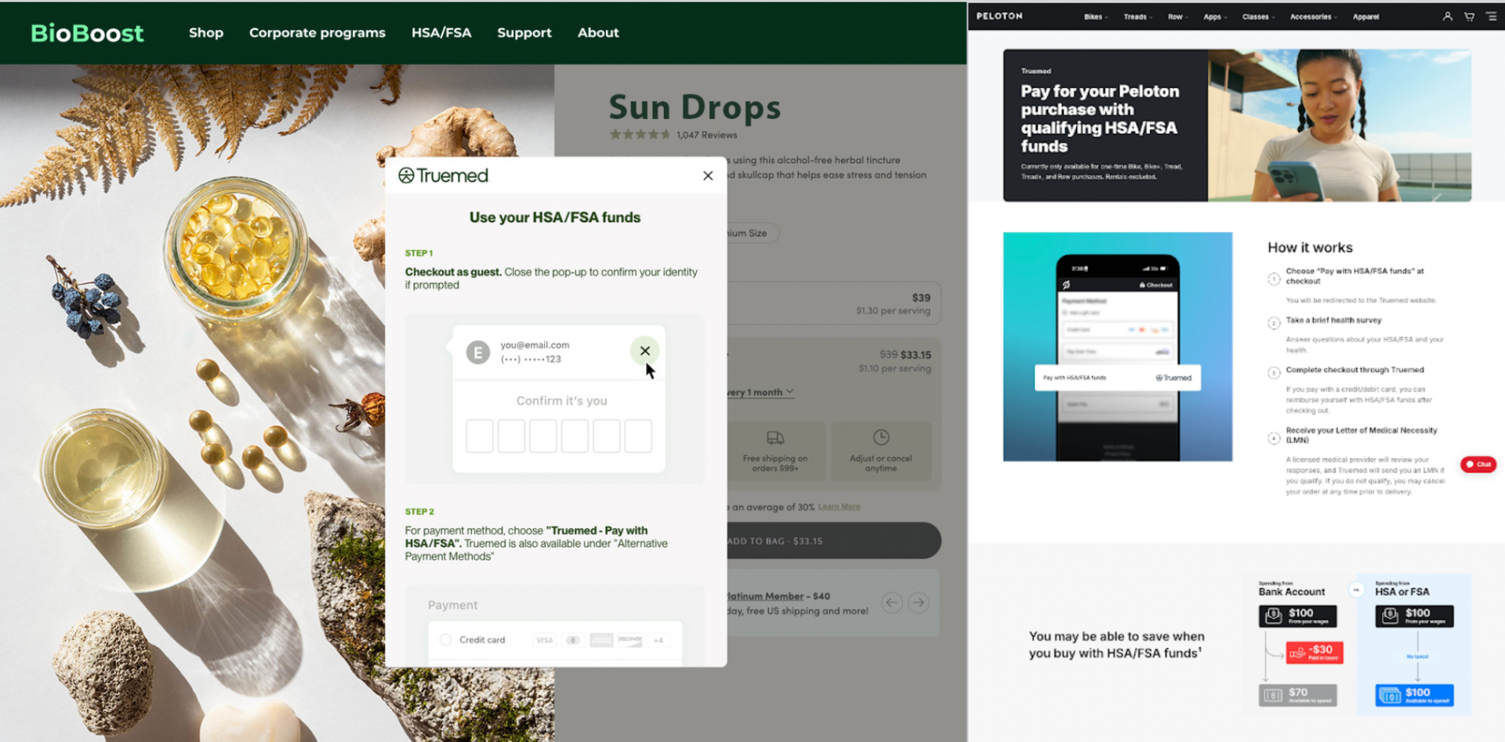The image size is (1505, 742).
Task: Go to previous membership offer arrow
Action: click(891, 603)
